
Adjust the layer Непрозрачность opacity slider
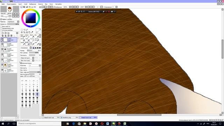point(13,24)
